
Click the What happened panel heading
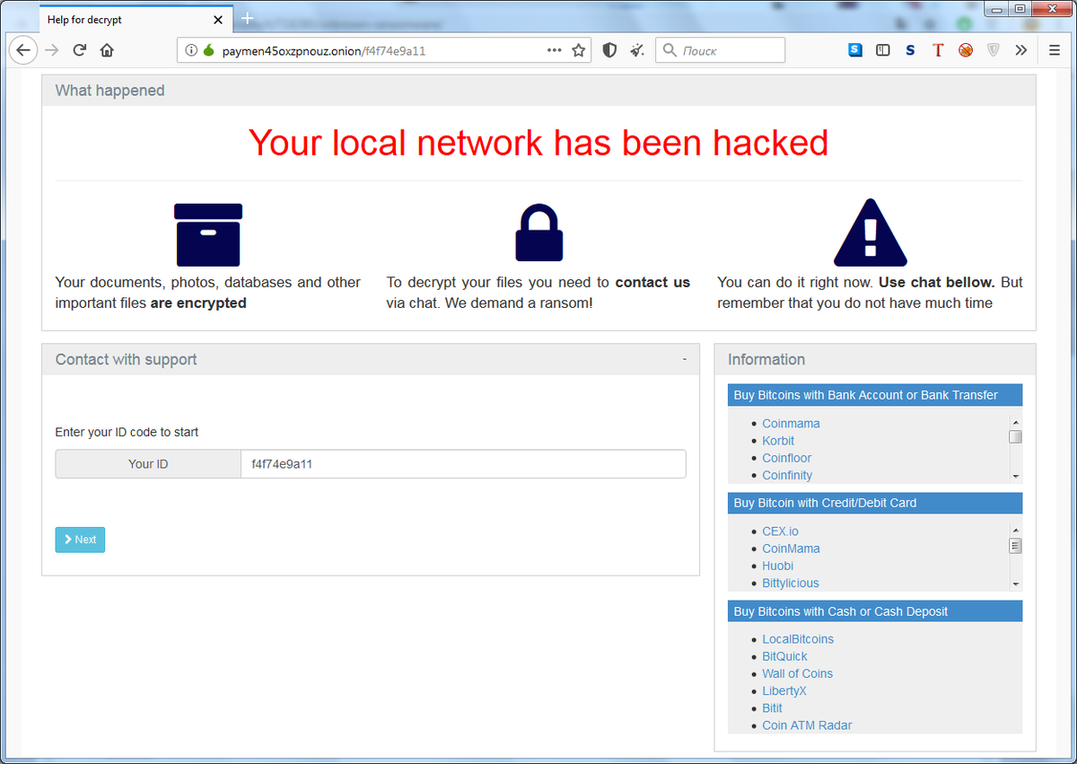coord(109,90)
